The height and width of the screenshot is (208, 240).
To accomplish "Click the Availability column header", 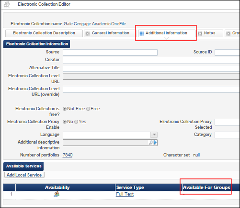I will pos(65,187).
